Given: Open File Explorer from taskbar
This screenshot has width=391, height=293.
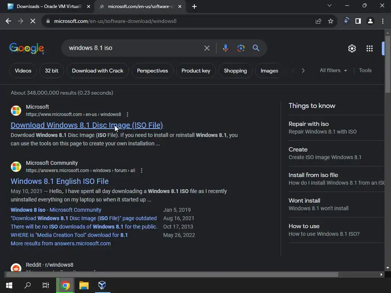Looking at the screenshot, I should [x=84, y=285].
